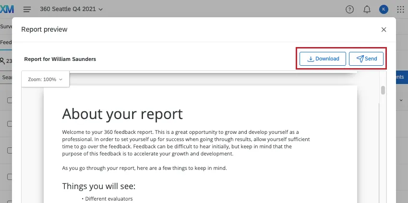This screenshot has height=203, width=408.
Task: Click the report preview scrollbar thumb
Action: [x=383, y=90]
